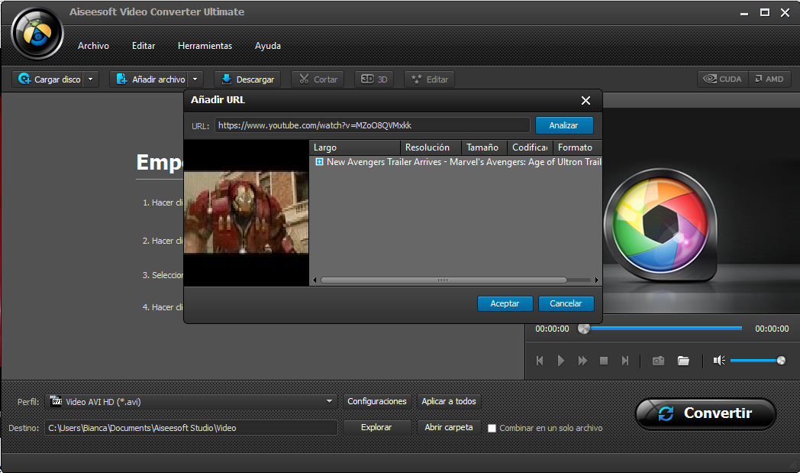Viewport: 800px width, 473px height.
Task: Click the Codificación column header
Action: [x=530, y=147]
